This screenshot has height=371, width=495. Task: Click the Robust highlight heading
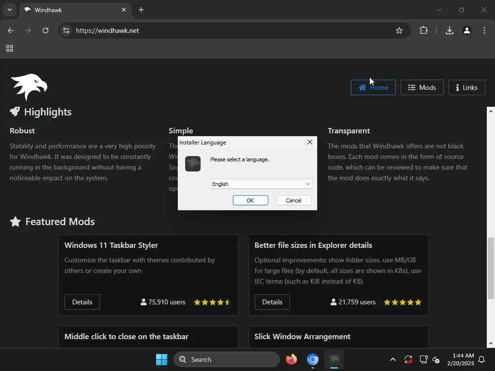click(22, 130)
